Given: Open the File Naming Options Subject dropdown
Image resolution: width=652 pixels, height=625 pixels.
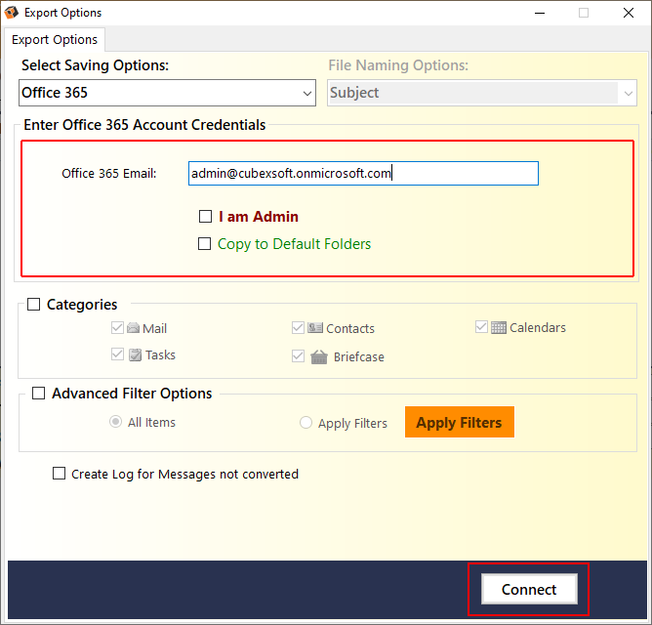Looking at the screenshot, I should tap(482, 93).
